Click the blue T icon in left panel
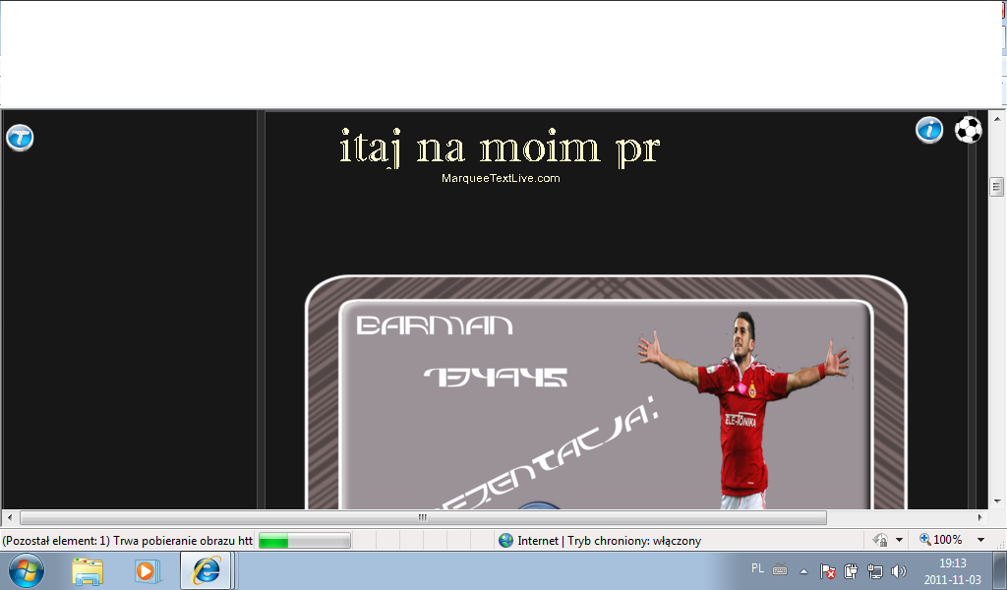 [20, 138]
